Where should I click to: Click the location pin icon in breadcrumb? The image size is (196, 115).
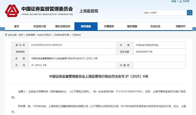coord(6,35)
